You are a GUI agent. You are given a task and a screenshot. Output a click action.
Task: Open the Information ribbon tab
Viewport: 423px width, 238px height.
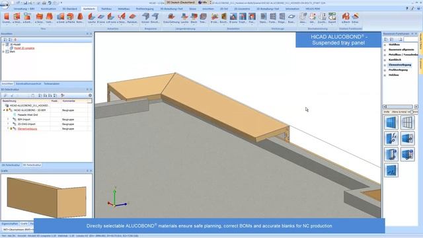292,9
